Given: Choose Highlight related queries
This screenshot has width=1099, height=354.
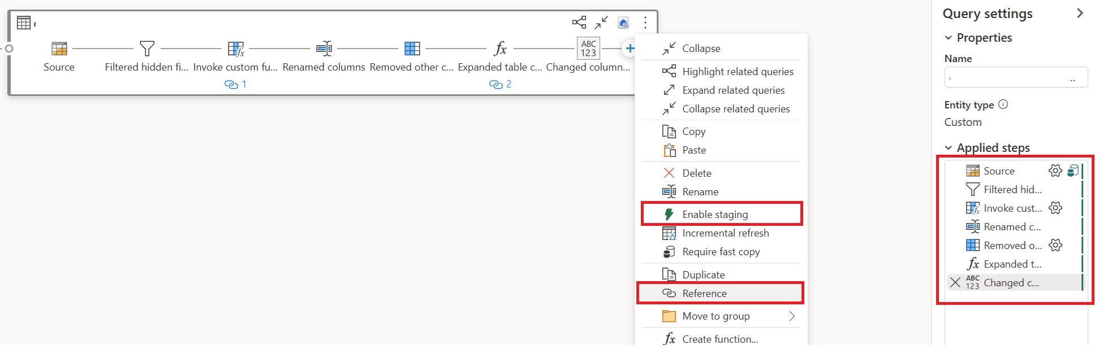Looking at the screenshot, I should [x=721, y=72].
